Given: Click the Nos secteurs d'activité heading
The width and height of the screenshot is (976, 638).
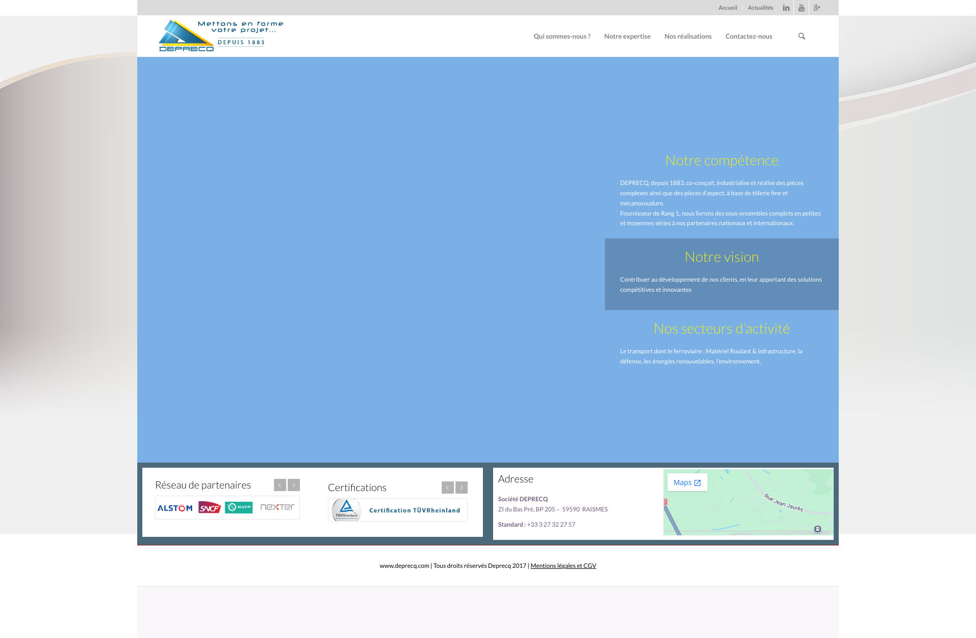Looking at the screenshot, I should pos(722,328).
